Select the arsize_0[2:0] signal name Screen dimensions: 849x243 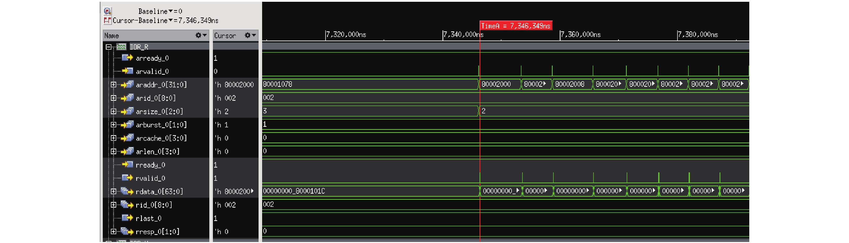(160, 111)
